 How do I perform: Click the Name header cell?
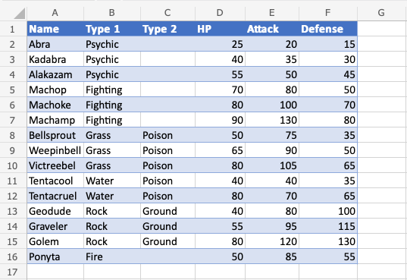point(55,29)
